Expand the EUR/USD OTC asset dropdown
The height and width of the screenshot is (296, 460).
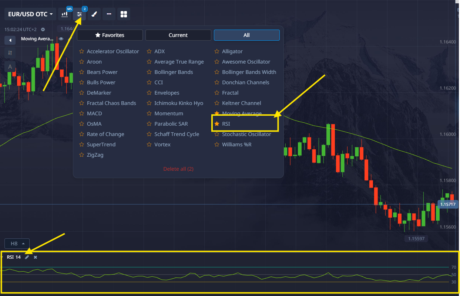pyautogui.click(x=30, y=14)
